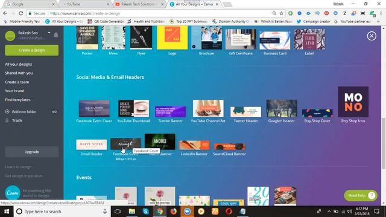Switch to the YouTube browser tab
The image size is (386, 217).
pyautogui.click(x=85, y=4)
